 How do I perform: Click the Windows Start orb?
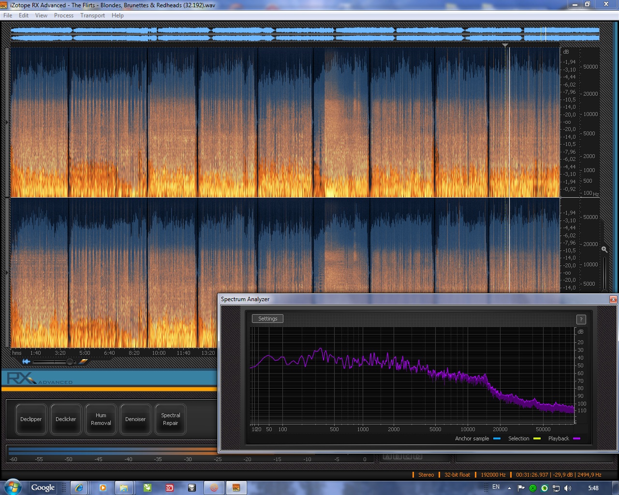[x=13, y=487]
